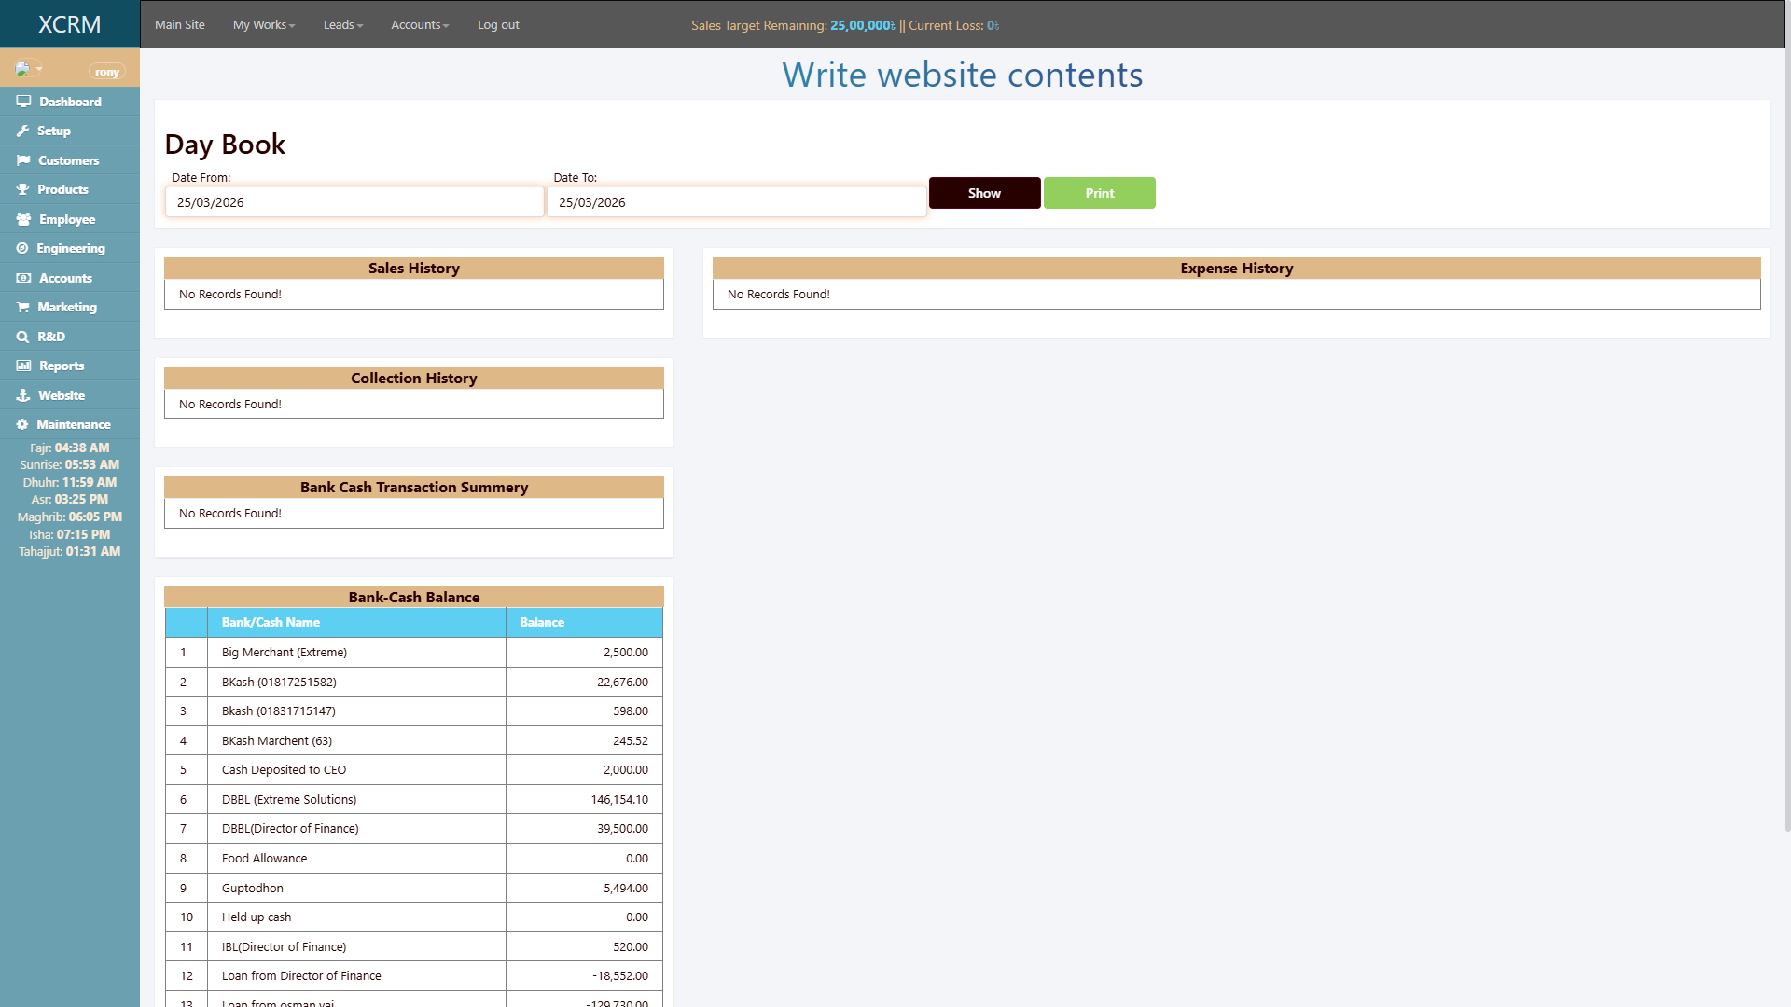Viewport: 1791px width, 1007px height.
Task: Select the Setup wrench icon
Action: 23,131
